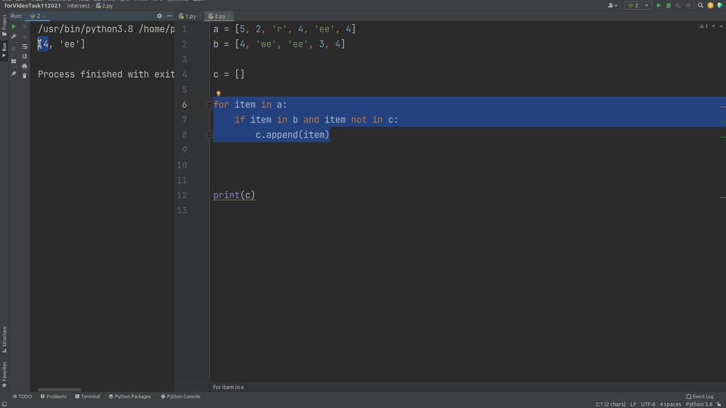726x408 pixels.
Task: Rerun script with green Run panel arrow
Action: [x=14, y=27]
